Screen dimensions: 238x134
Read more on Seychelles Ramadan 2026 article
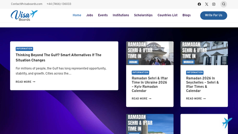(x=196, y=99)
